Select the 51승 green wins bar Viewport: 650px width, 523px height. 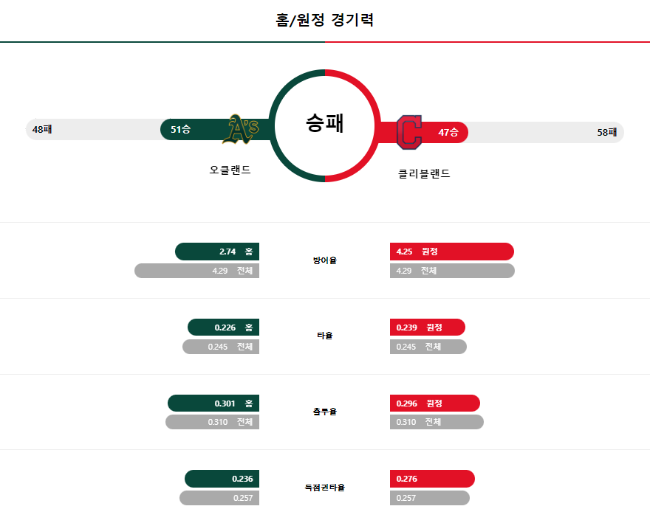point(216,129)
